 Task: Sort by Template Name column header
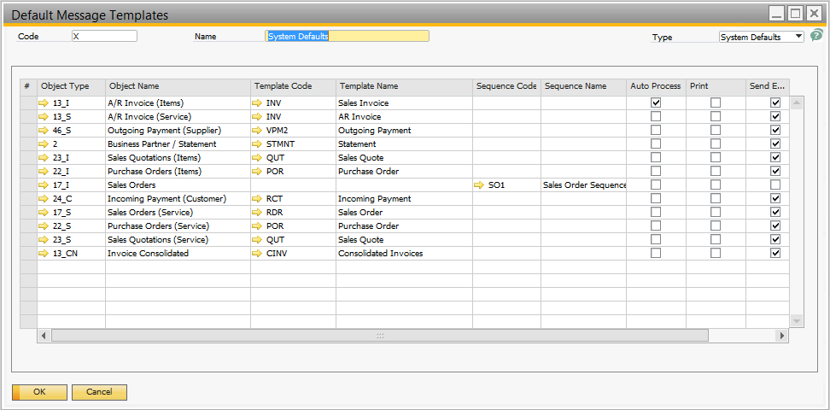(405, 87)
